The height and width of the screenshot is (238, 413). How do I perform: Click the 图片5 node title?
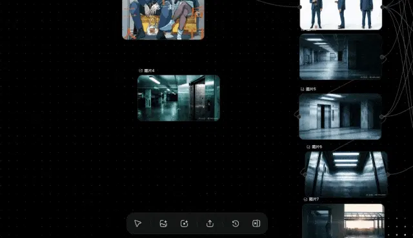pyautogui.click(x=311, y=89)
